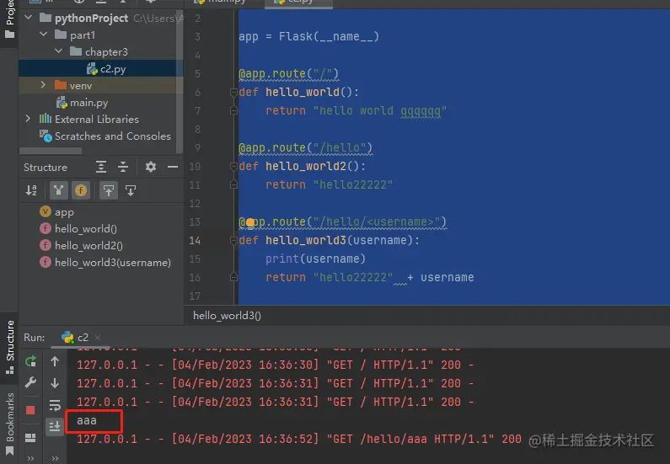Select hello_world() in Structure list
This screenshot has width=670, height=464.
[78, 229]
